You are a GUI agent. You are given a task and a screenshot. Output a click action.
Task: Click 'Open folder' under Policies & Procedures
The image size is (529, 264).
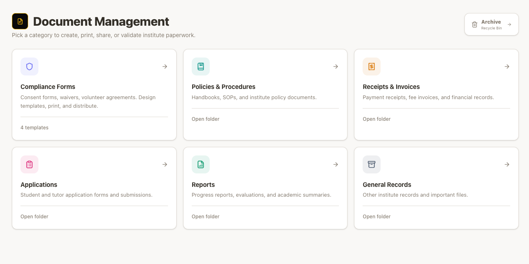[206, 119]
